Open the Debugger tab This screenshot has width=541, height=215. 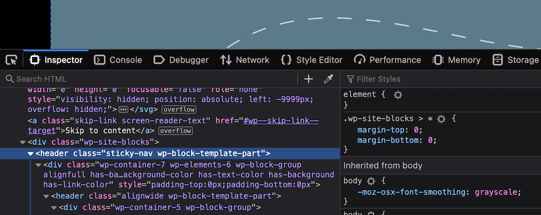coord(181,60)
